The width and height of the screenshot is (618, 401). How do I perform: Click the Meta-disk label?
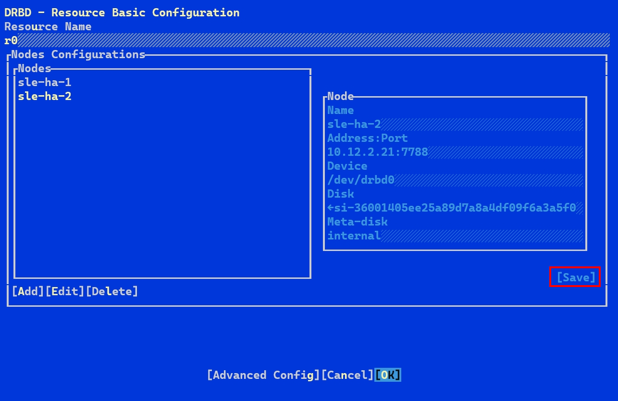pyautogui.click(x=358, y=222)
